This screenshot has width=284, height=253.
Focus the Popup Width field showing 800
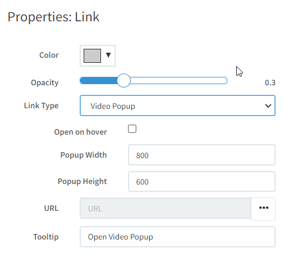201,155
